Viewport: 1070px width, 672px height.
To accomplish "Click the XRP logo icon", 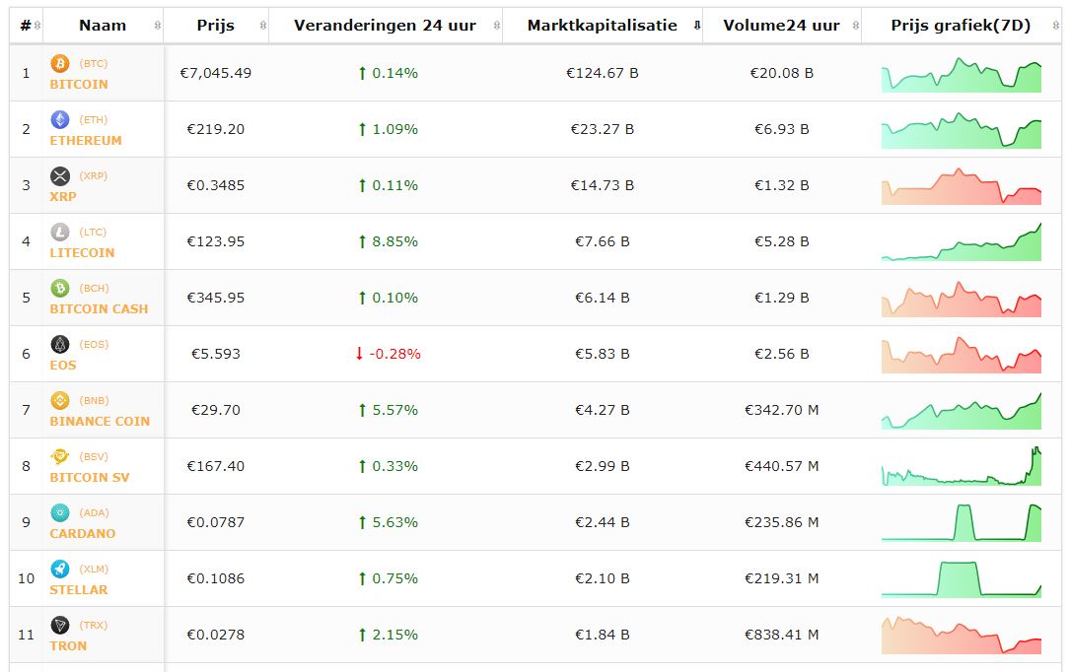I will click(x=60, y=176).
